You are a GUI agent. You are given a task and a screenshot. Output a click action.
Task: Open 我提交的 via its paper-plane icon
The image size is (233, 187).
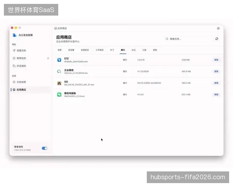click(14, 51)
